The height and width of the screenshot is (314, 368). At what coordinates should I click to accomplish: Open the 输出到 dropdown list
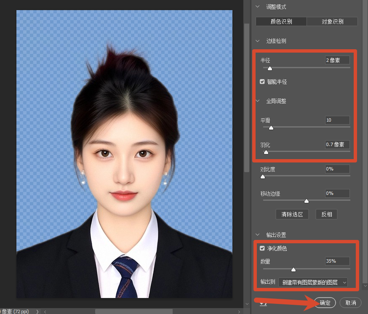tap(313, 282)
